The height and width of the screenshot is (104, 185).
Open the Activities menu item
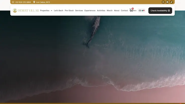click(101, 11)
